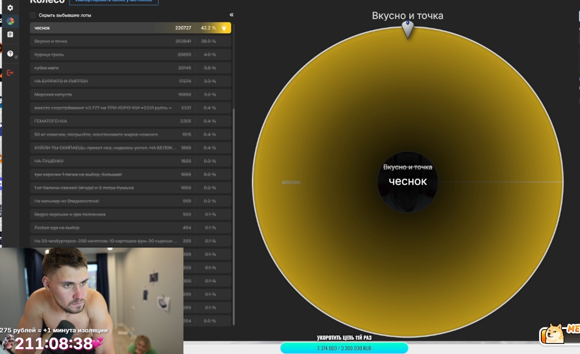Click the 'Вкусно и точка' heading above wheel
580x354 pixels.
[x=407, y=15]
